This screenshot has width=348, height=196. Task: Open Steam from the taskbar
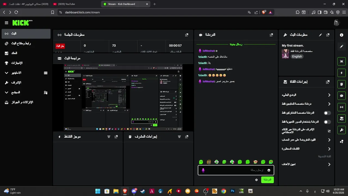(142, 191)
